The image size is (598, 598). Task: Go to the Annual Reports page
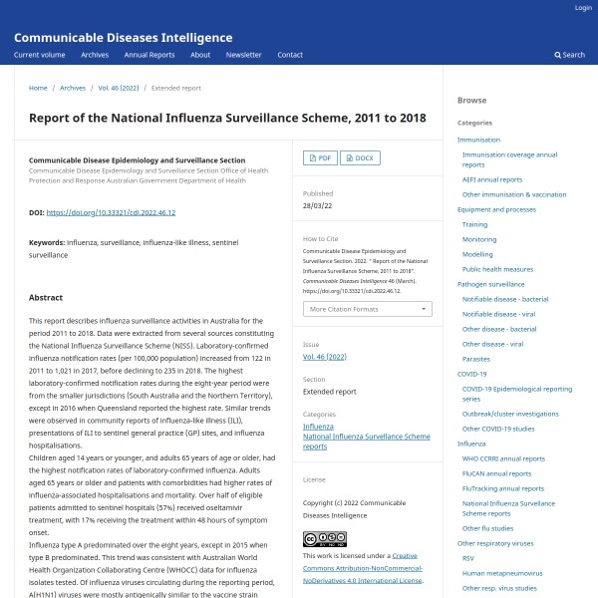click(149, 55)
